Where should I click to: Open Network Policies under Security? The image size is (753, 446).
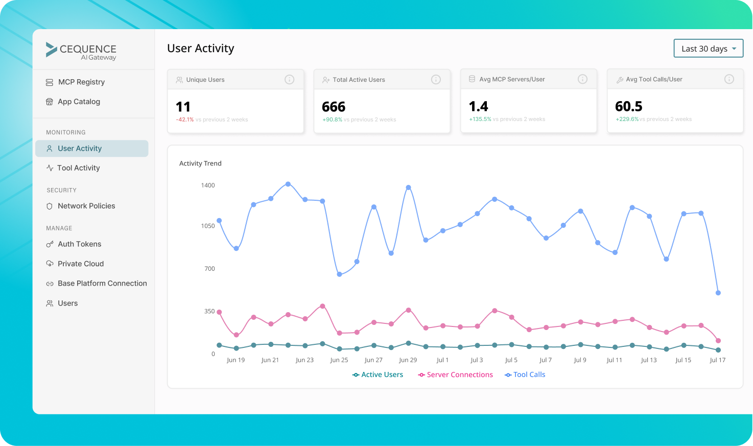[86, 205]
